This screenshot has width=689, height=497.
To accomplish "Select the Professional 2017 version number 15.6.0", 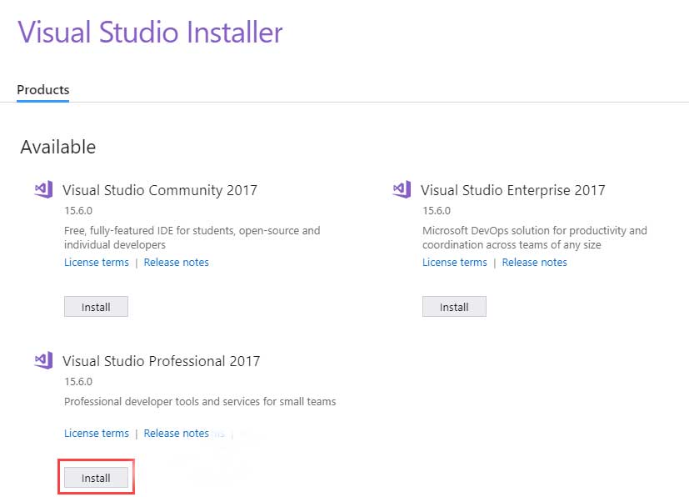I will pos(78,381).
